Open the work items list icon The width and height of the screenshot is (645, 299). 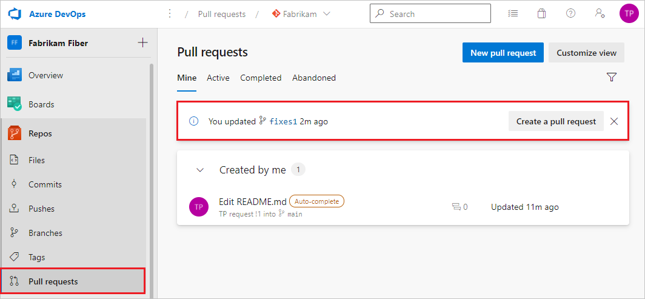[x=513, y=13]
